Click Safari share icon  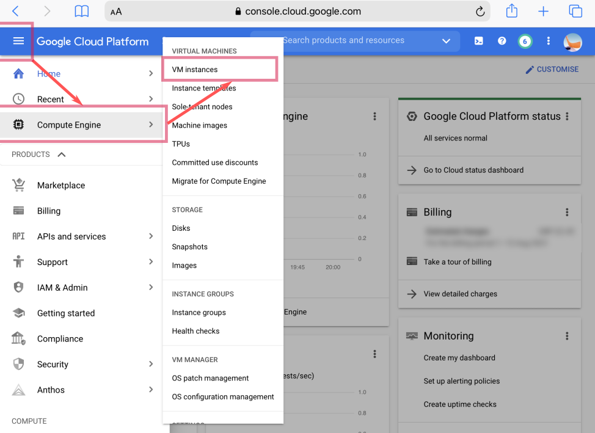tap(512, 12)
